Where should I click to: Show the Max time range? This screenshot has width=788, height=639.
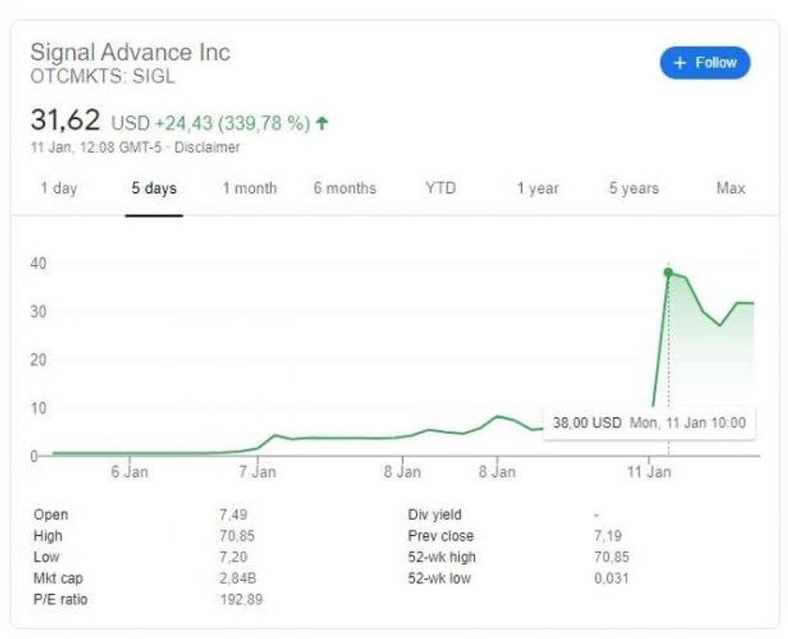(730, 188)
